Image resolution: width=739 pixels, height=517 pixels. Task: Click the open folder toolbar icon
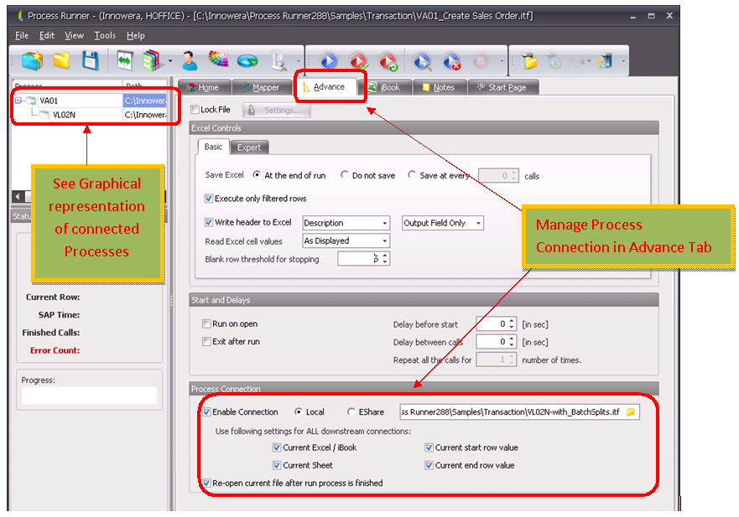pyautogui.click(x=61, y=60)
